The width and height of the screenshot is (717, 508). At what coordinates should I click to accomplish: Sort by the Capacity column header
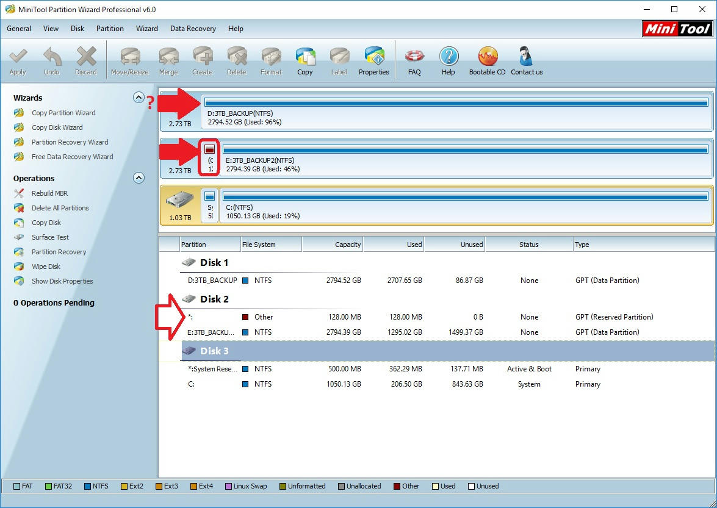[x=333, y=245]
